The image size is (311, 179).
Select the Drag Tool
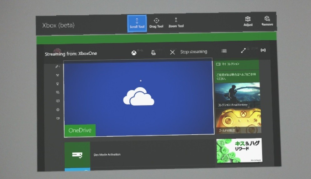[x=156, y=23]
